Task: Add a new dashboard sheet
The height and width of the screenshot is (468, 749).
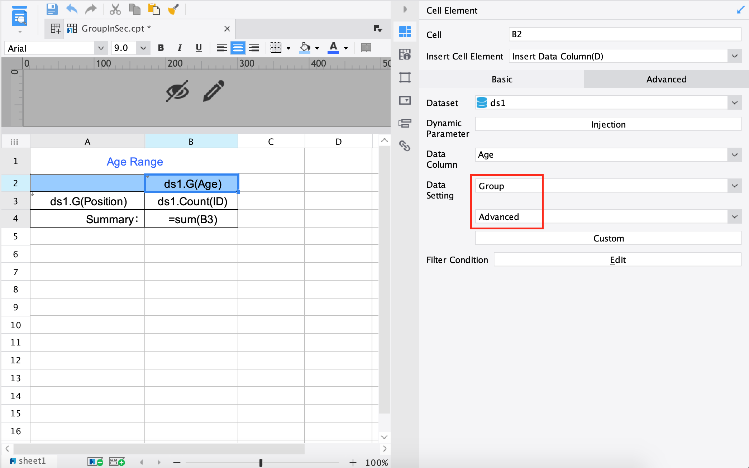Action: [116, 462]
